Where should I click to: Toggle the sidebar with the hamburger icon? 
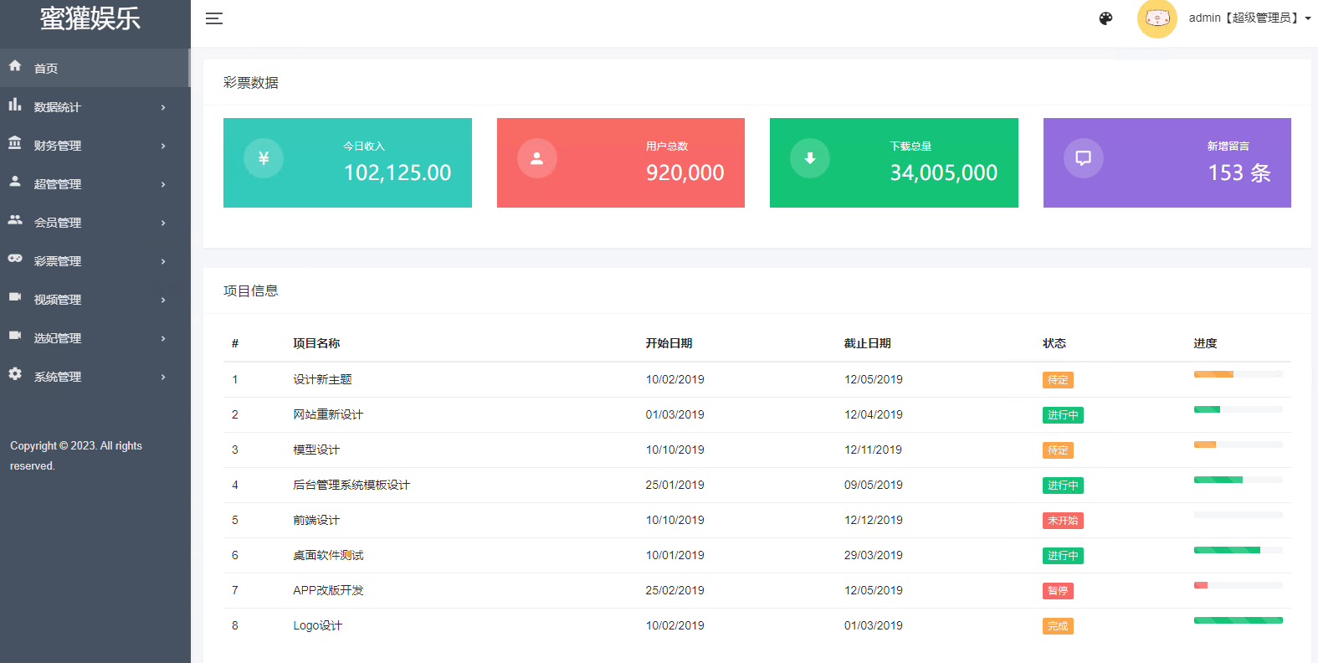point(214,18)
